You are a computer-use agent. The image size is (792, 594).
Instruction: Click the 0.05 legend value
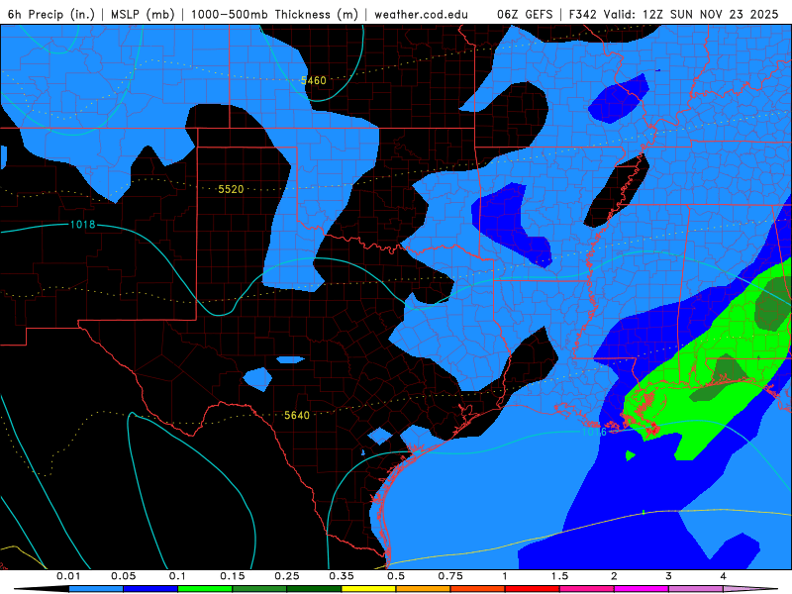pyautogui.click(x=123, y=576)
